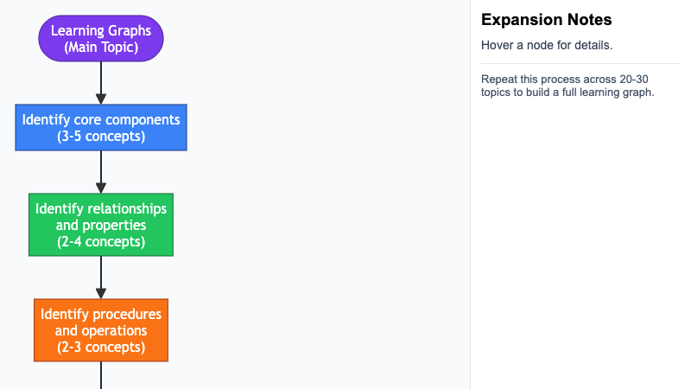Click the Expansion Notes heading
This screenshot has width=691, height=389.
547,20
